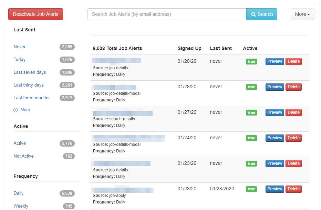Select the Last seven days filter
This screenshot has height=210, width=321.
pyautogui.click(x=30, y=72)
